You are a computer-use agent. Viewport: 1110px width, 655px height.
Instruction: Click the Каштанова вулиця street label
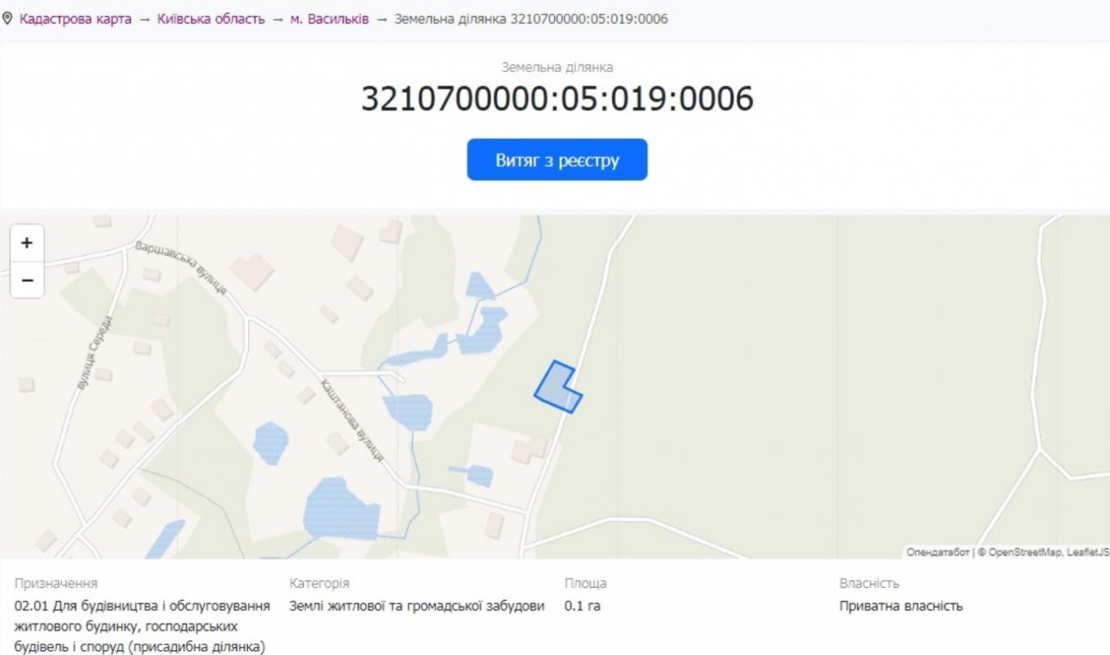point(353,420)
